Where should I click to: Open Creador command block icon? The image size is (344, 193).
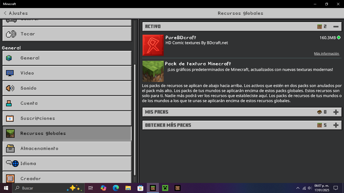click(10, 179)
